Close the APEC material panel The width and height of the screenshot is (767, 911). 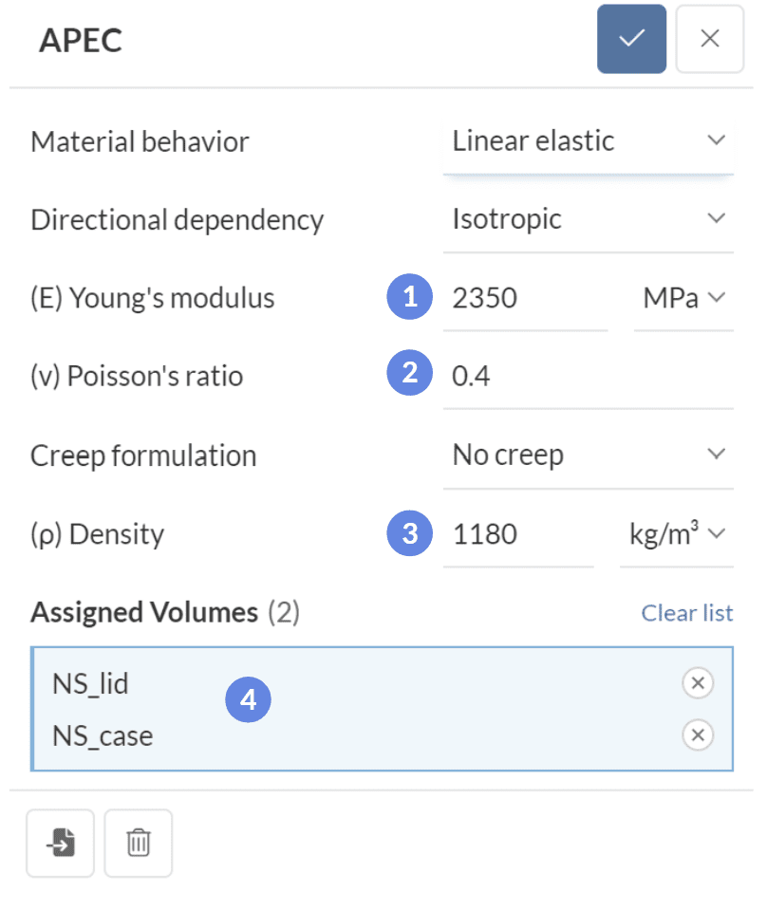point(709,39)
